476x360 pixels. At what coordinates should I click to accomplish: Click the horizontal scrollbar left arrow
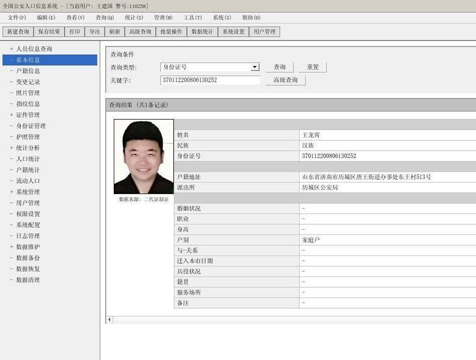[110, 319]
